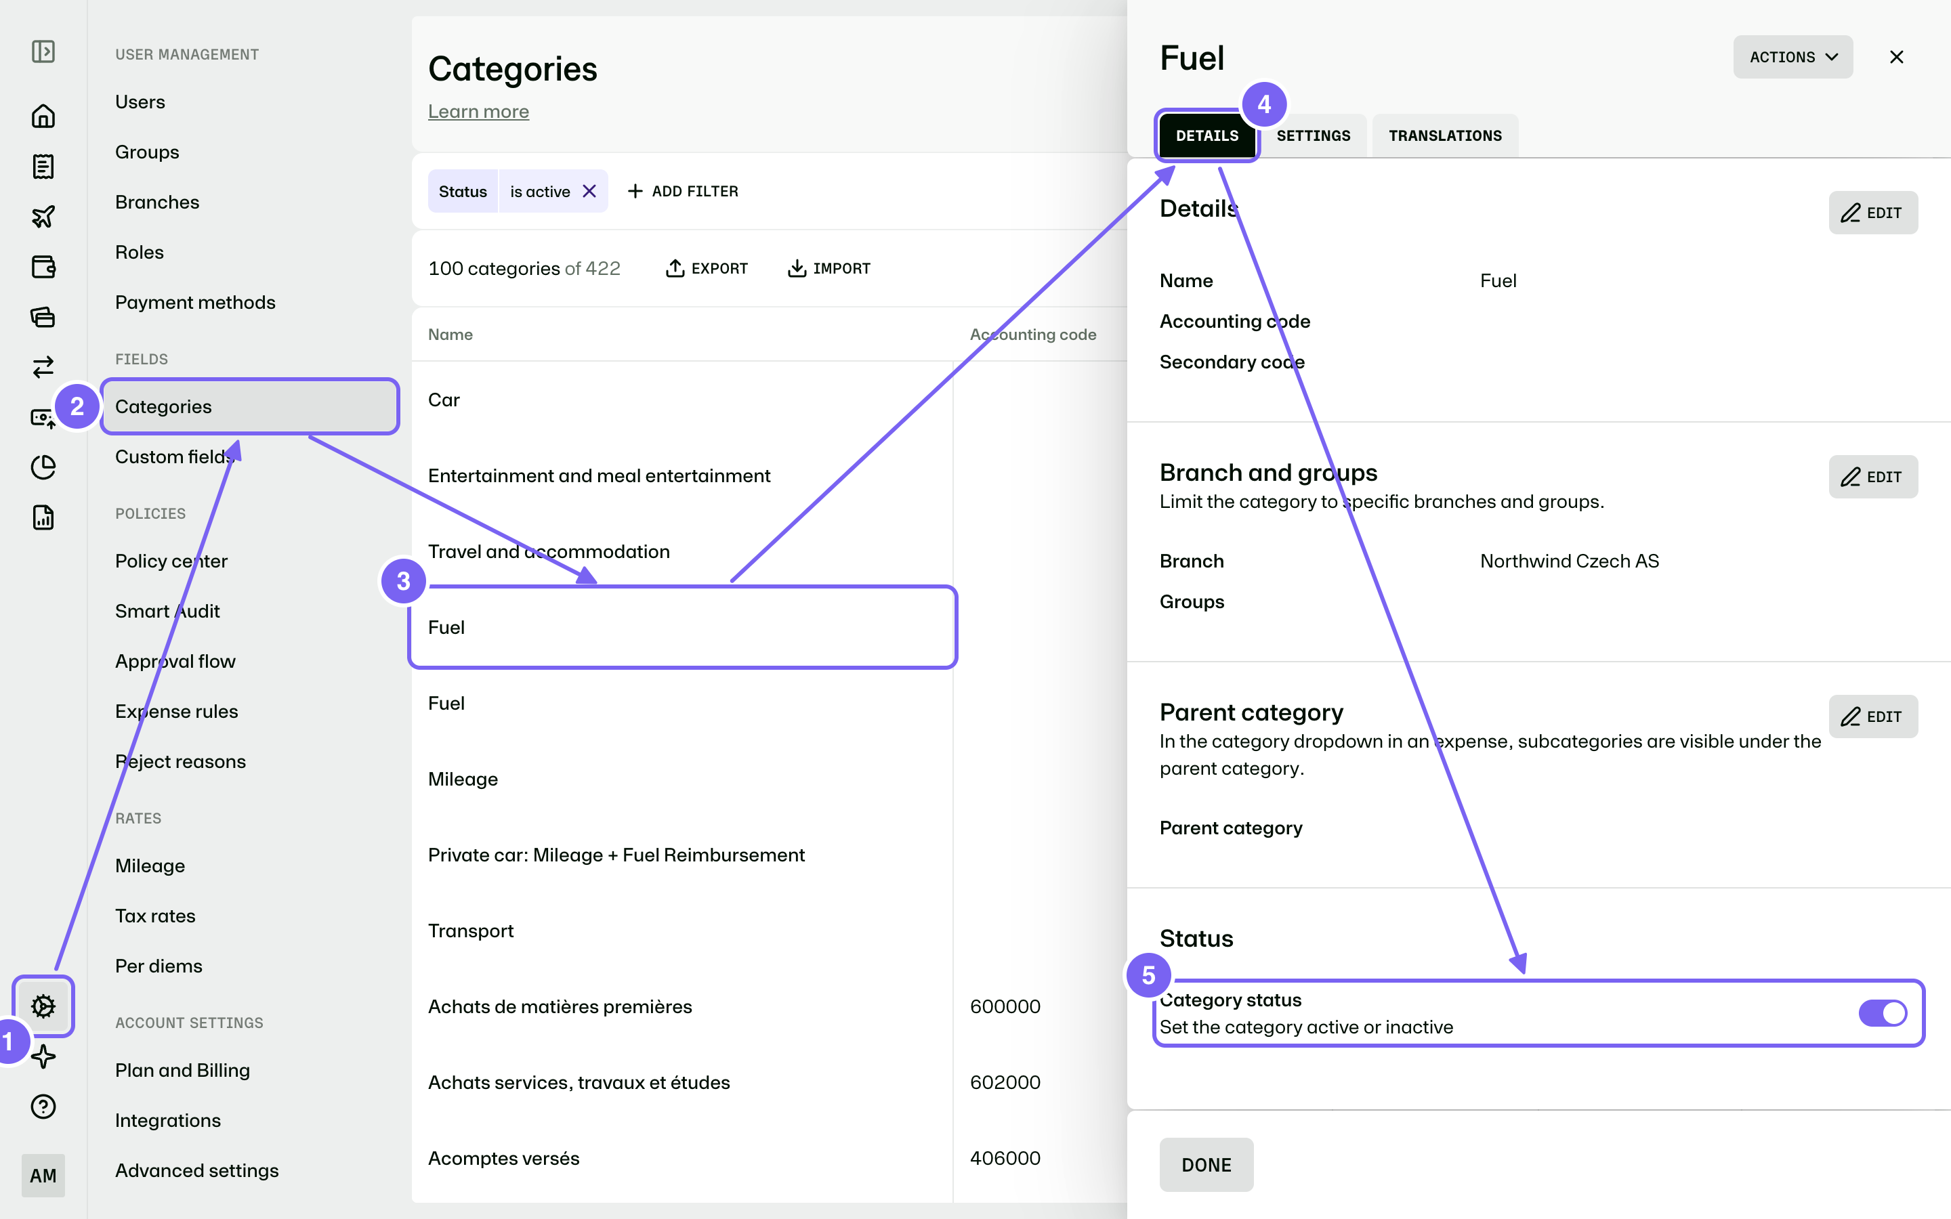
Task: Open Custom fields menu item
Action: [x=175, y=456]
